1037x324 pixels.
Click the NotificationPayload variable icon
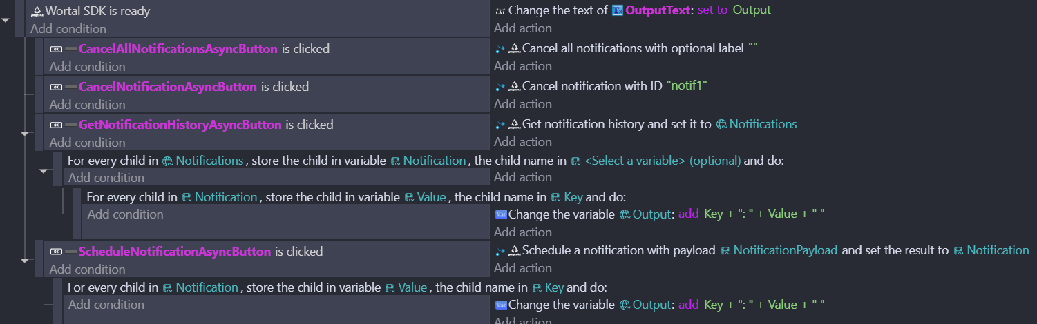pyautogui.click(x=725, y=251)
